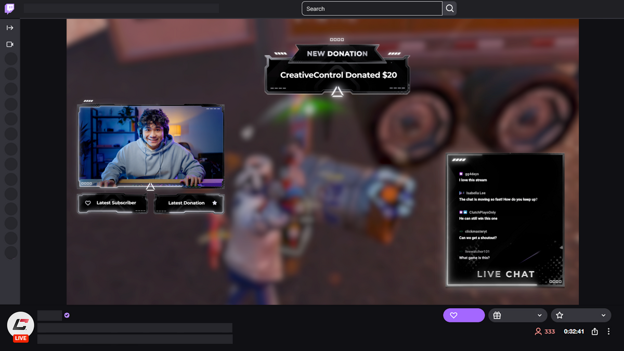This screenshot has width=624, height=351.
Task: Click the 333 viewer count
Action: click(x=545, y=331)
